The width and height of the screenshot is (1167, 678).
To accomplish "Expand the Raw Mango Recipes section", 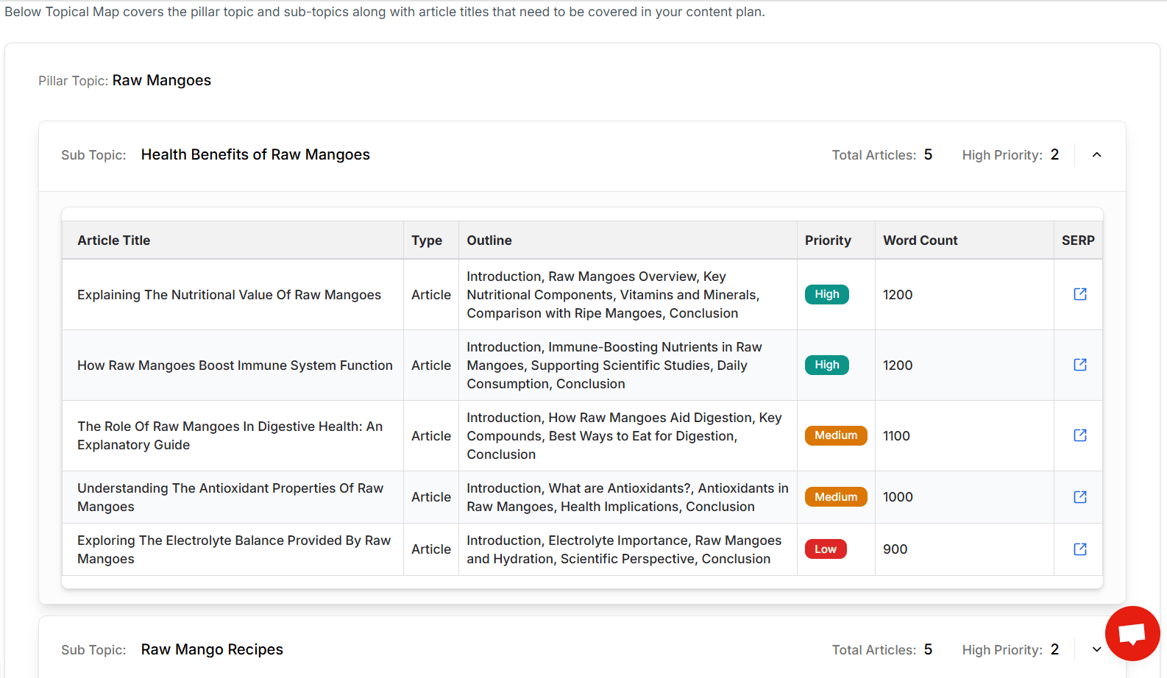I will [1096, 650].
